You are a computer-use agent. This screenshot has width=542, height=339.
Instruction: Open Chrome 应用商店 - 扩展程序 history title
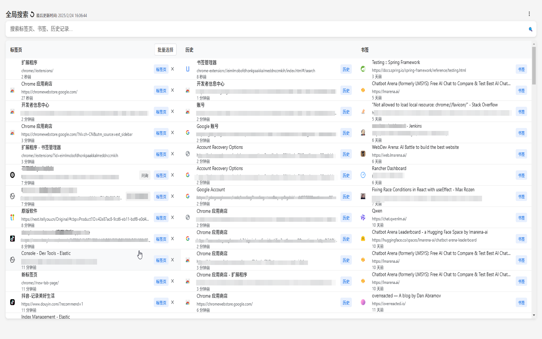point(222,275)
